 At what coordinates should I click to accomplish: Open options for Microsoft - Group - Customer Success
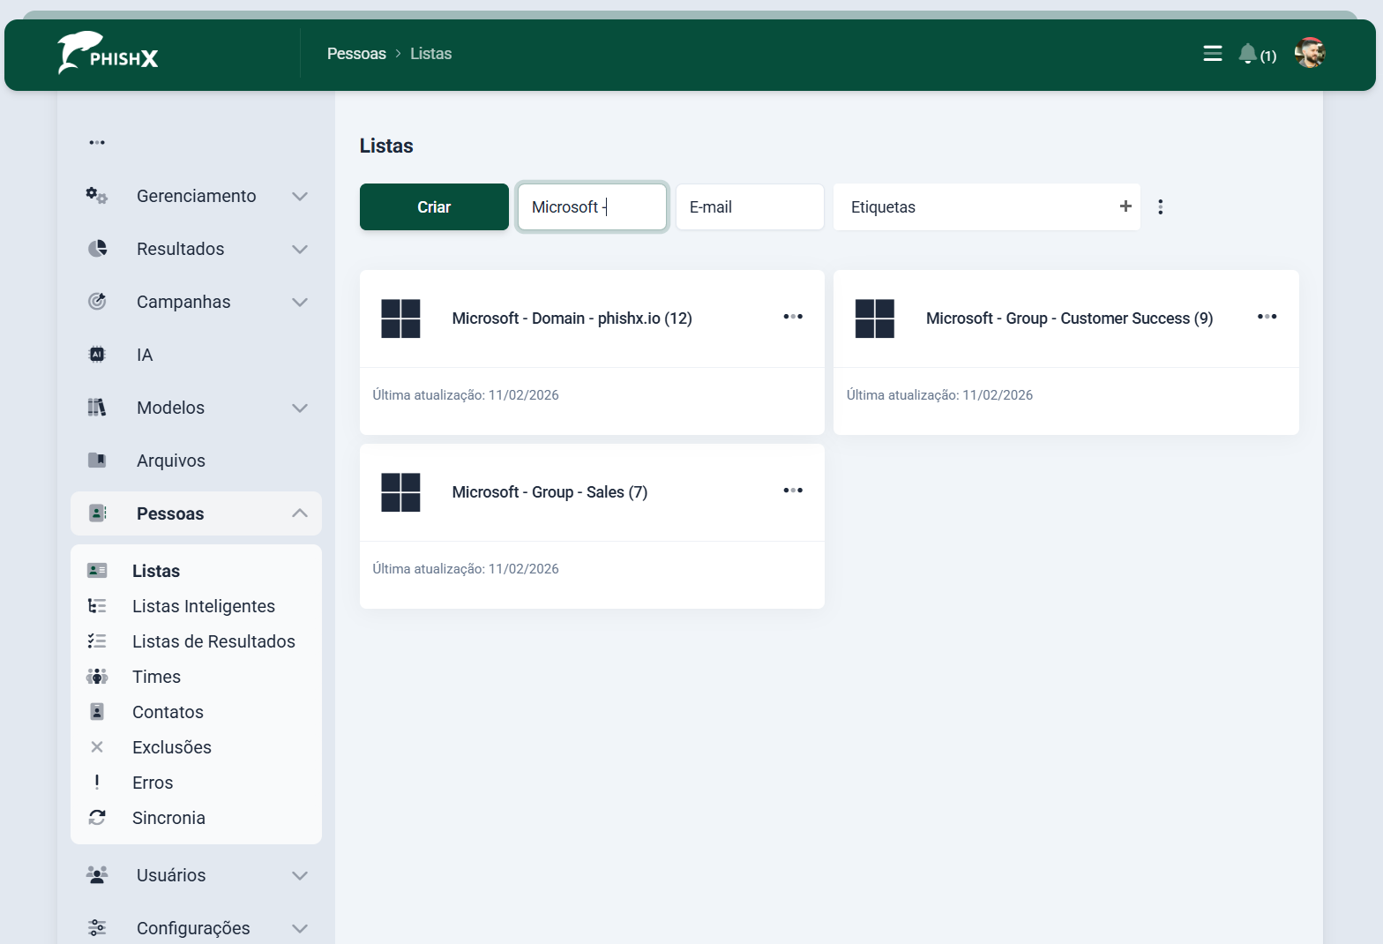(1267, 317)
